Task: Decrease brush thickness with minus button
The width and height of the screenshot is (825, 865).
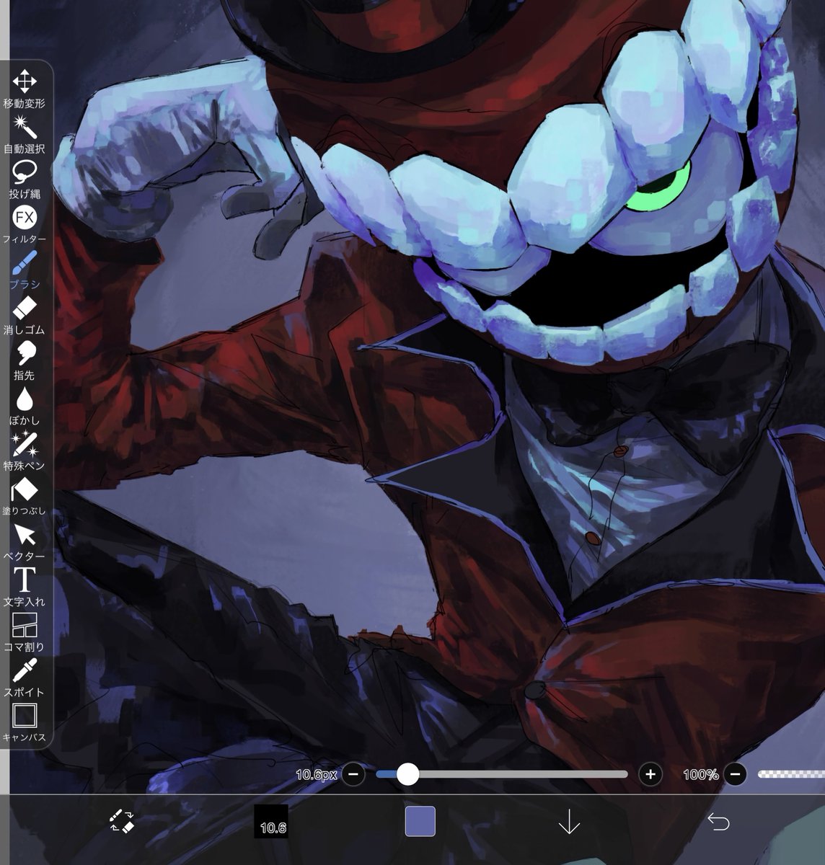Action: click(353, 774)
